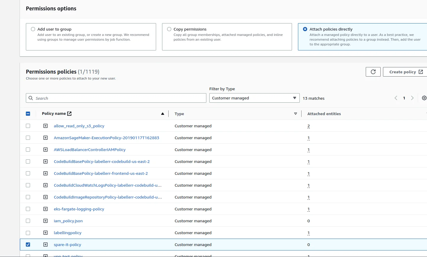427x257 pixels.
Task: Click the Policy name external link icon
Action: click(70, 113)
